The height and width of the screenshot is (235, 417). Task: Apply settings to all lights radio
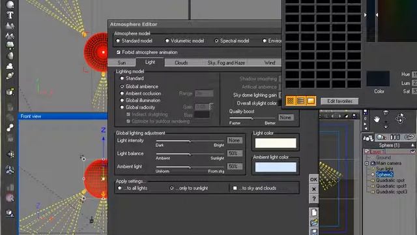(120, 188)
